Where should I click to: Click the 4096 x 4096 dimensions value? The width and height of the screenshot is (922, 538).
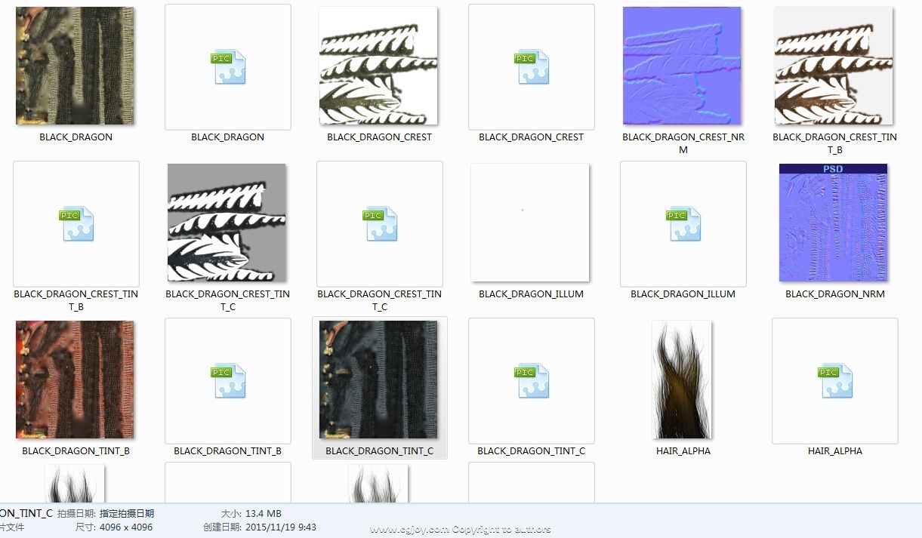126,527
